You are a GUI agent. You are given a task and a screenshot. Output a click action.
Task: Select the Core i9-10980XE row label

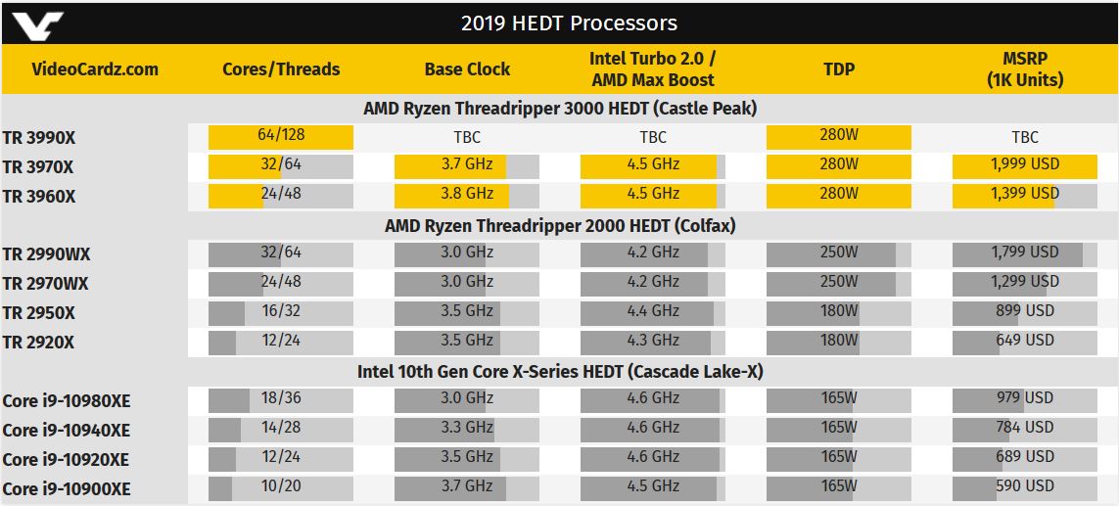tap(68, 401)
